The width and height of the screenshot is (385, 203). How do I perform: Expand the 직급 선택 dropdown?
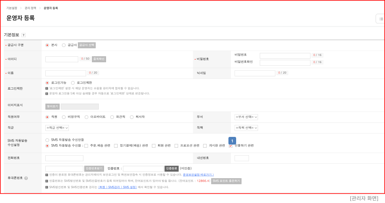point(57,128)
